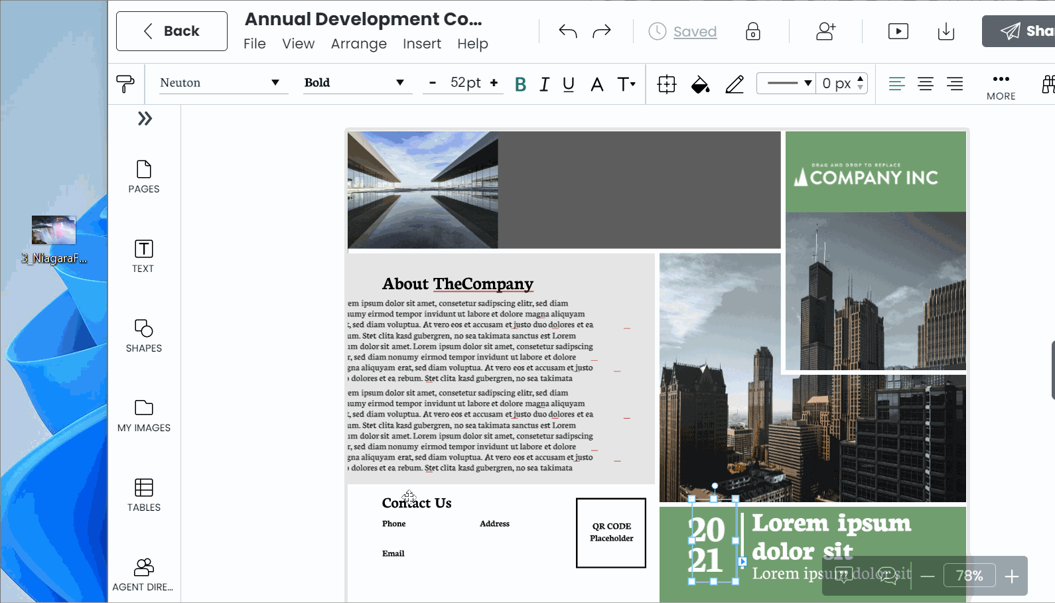Viewport: 1055px width, 603px height.
Task: Open the Tables panel
Action: [144, 495]
